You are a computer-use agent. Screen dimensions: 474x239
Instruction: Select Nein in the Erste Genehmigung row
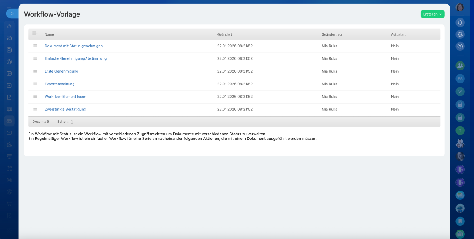pyautogui.click(x=395, y=71)
